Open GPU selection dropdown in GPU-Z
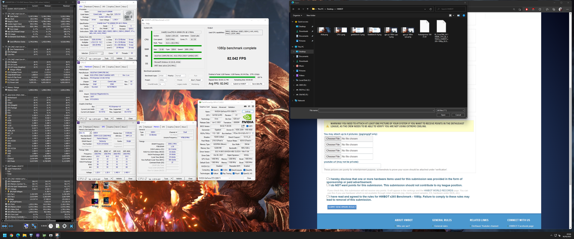The width and height of the screenshot is (574, 239). (215, 178)
